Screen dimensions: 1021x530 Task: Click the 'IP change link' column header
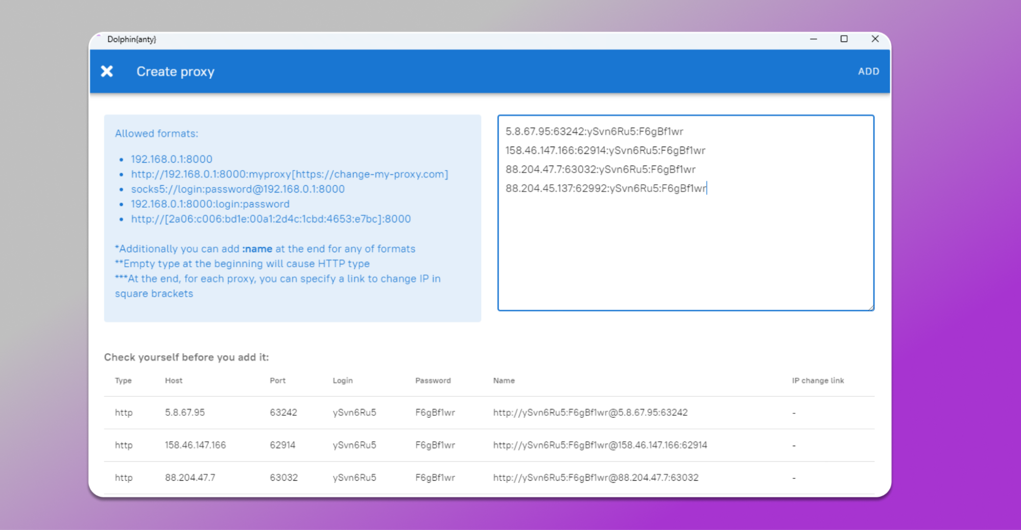coord(818,380)
